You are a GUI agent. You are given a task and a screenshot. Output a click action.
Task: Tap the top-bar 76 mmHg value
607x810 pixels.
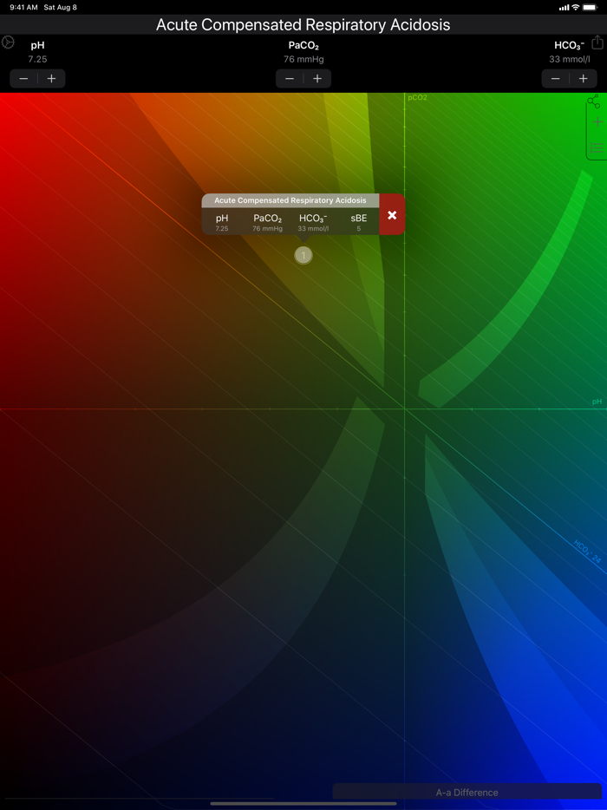[x=303, y=60]
